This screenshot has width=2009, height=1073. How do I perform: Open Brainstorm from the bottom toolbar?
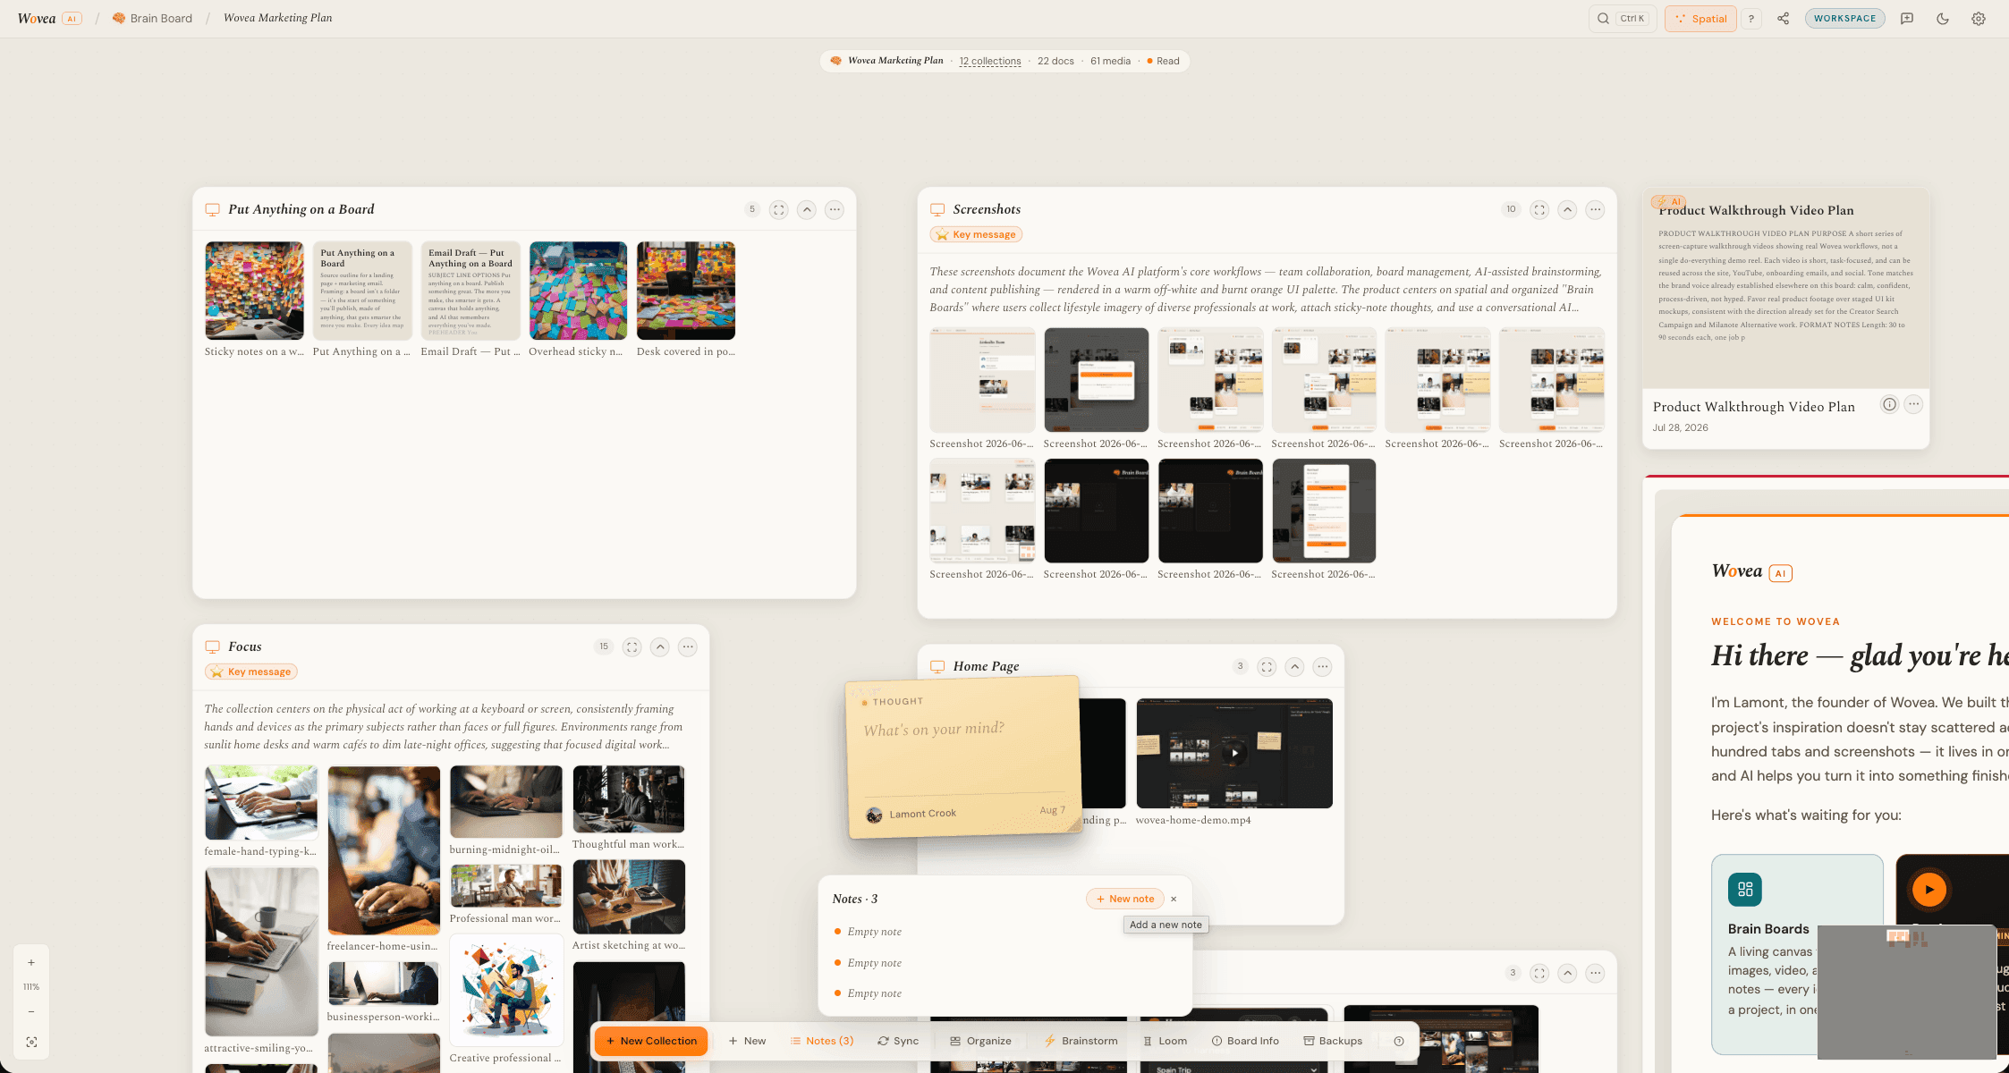[x=1081, y=1041]
